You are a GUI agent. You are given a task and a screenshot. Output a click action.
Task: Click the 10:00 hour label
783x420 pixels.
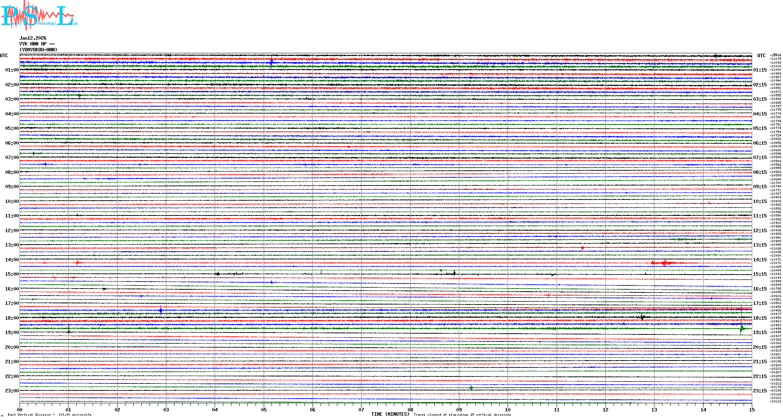point(12,201)
